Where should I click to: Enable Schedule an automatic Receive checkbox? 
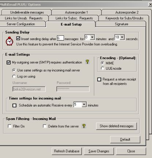click(x=14, y=105)
